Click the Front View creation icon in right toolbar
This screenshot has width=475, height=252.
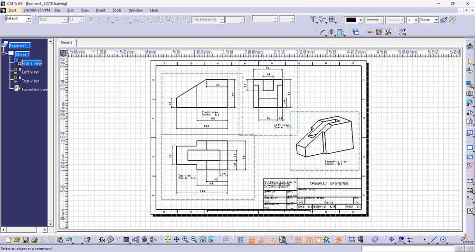[x=470, y=84]
